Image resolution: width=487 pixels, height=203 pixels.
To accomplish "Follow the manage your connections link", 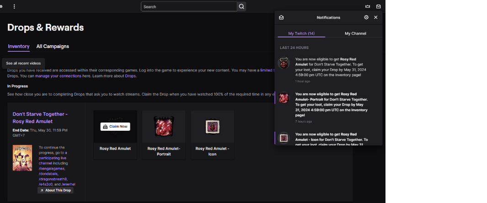I will [x=52, y=75].
